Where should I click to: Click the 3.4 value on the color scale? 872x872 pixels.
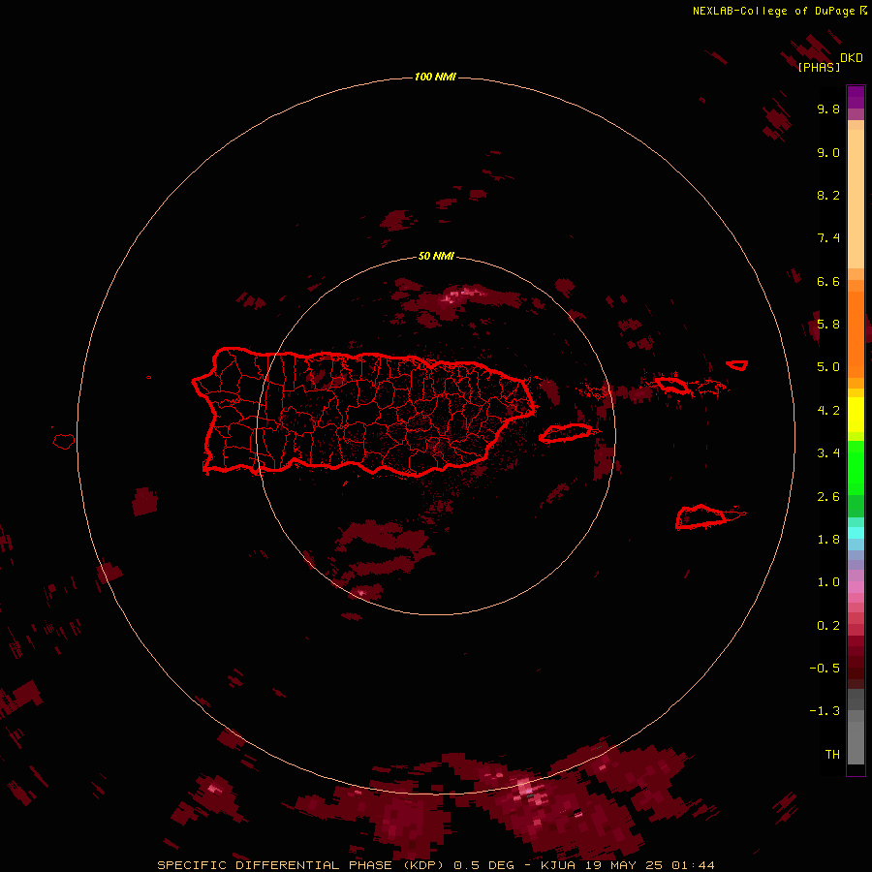click(x=828, y=453)
